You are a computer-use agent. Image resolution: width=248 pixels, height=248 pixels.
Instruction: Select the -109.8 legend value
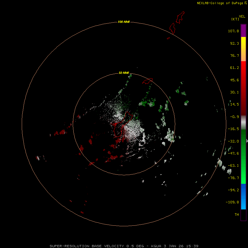232,202
